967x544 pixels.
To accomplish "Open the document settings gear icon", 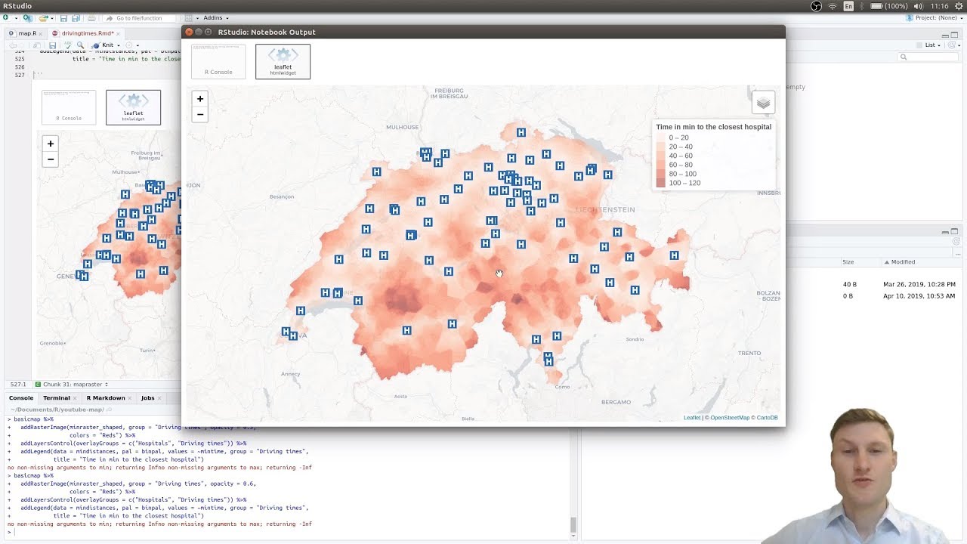I will click(128, 45).
